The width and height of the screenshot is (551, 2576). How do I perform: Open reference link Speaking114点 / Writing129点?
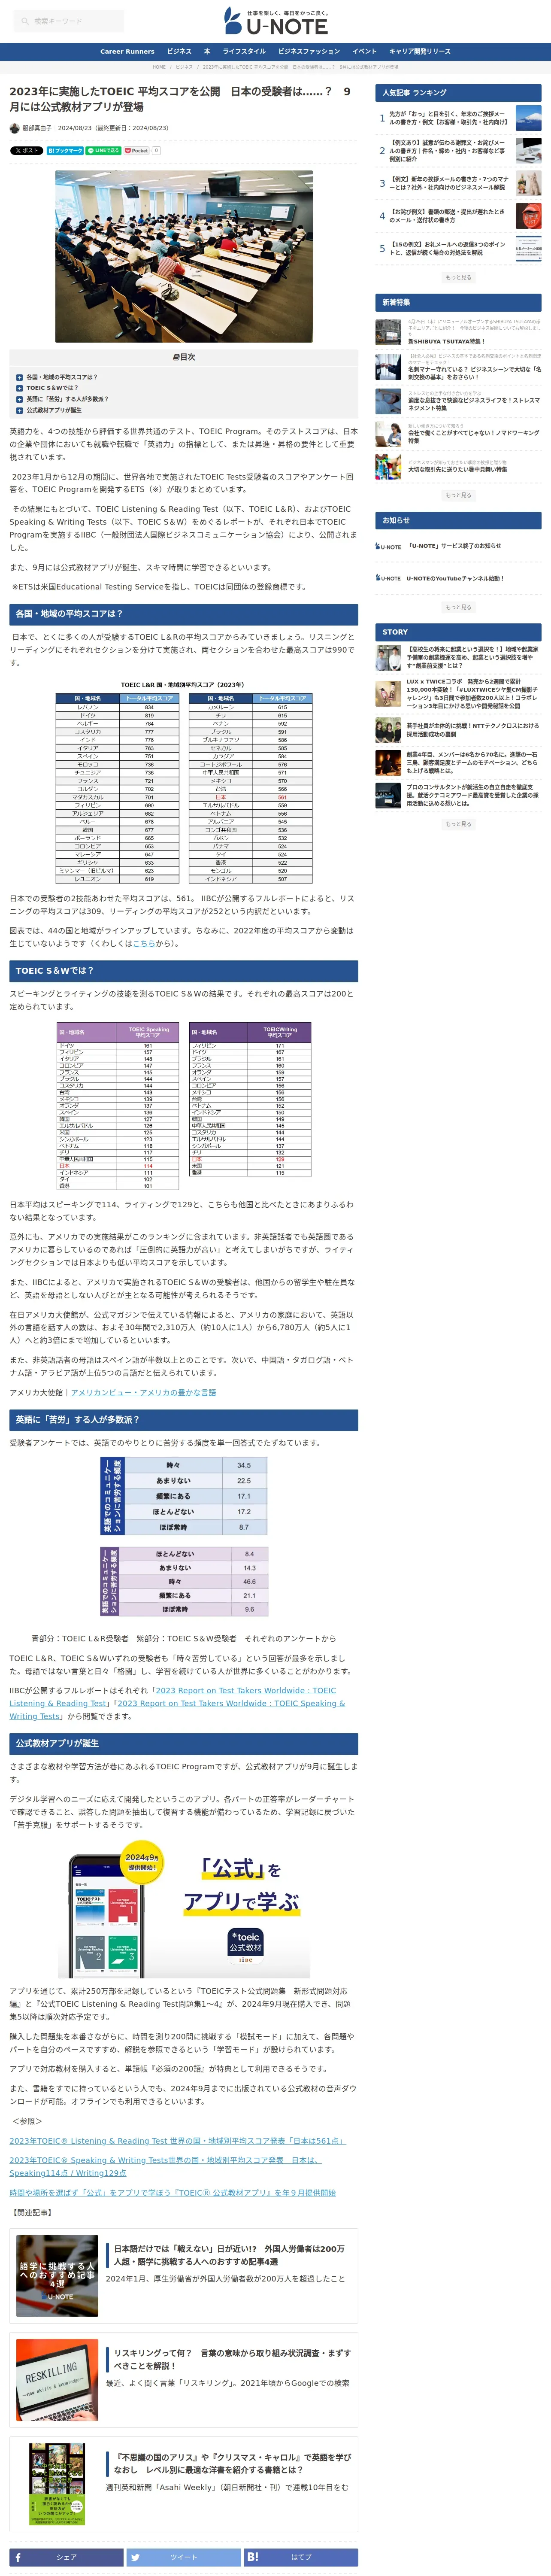point(166,2166)
